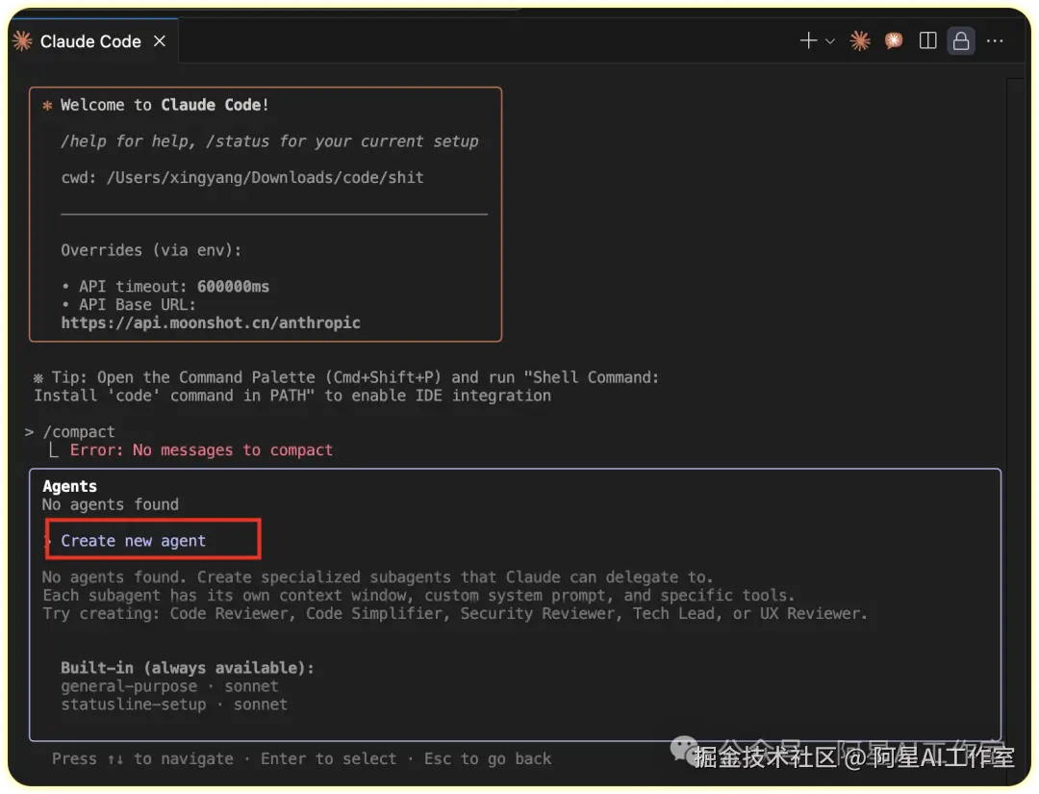Click the Welcome to Claude Code heading
This screenshot has height=794, width=1039.
click(x=165, y=105)
